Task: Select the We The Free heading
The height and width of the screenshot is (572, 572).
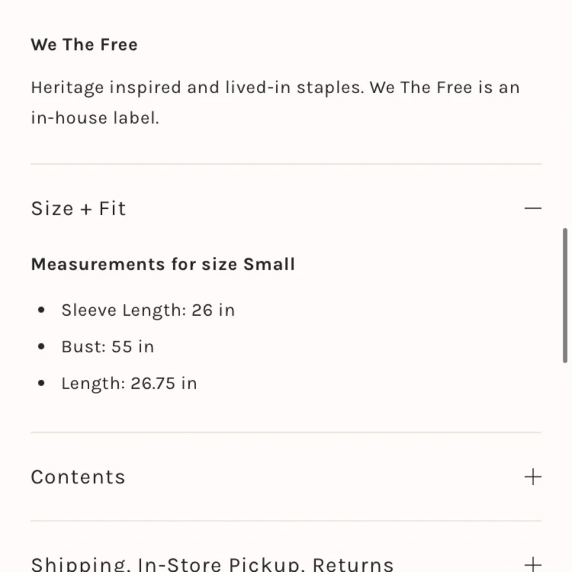Action: coord(84,45)
